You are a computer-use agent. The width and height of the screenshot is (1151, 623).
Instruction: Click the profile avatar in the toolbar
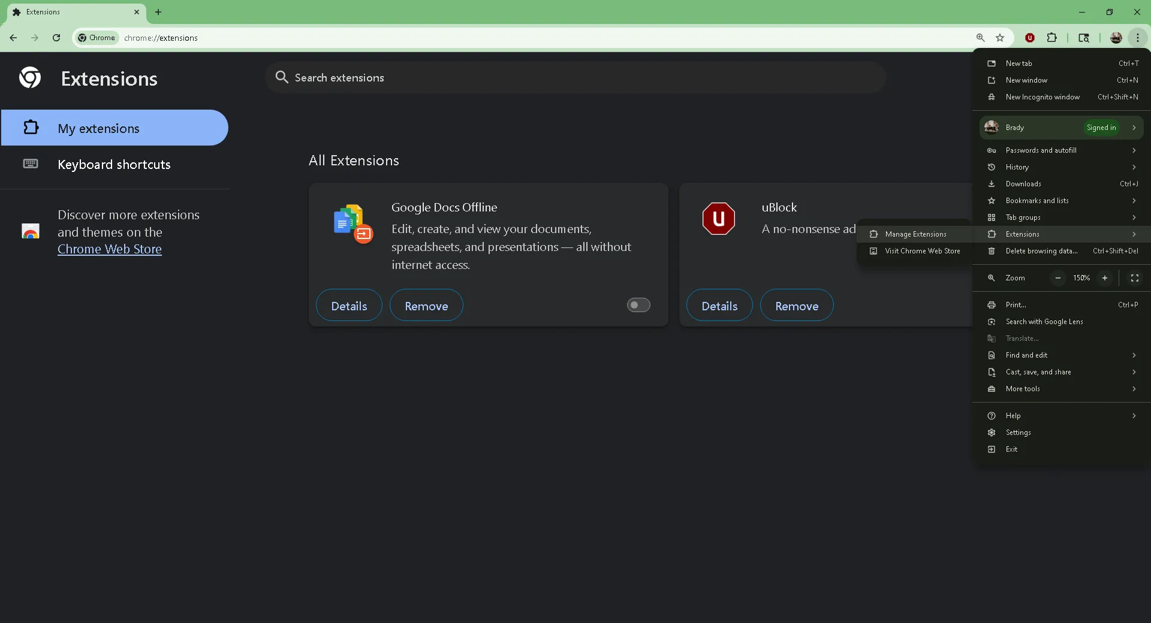(x=1116, y=38)
